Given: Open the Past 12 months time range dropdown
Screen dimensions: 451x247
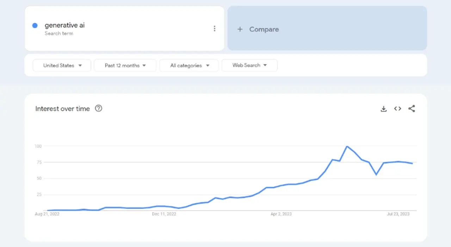Looking at the screenshot, I should [125, 66].
